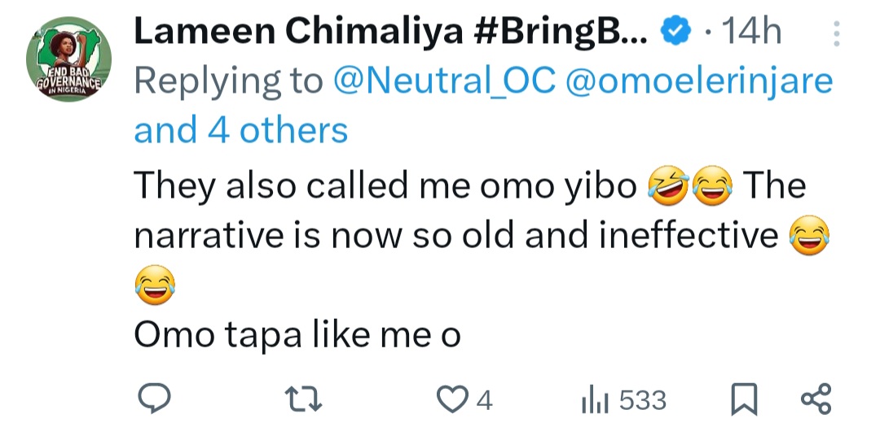
Task: Show the "and 4 others" recipients
Action: coord(240,130)
